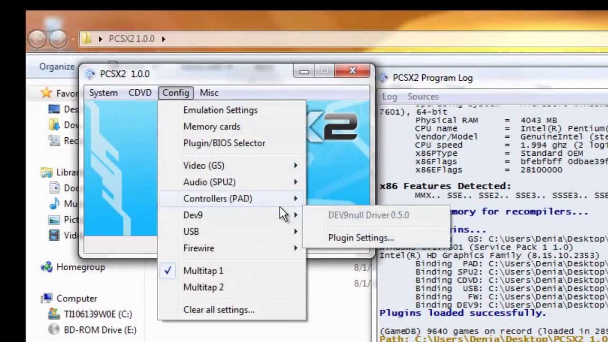
Task: Select the Videos library icon
Action: 55,235
